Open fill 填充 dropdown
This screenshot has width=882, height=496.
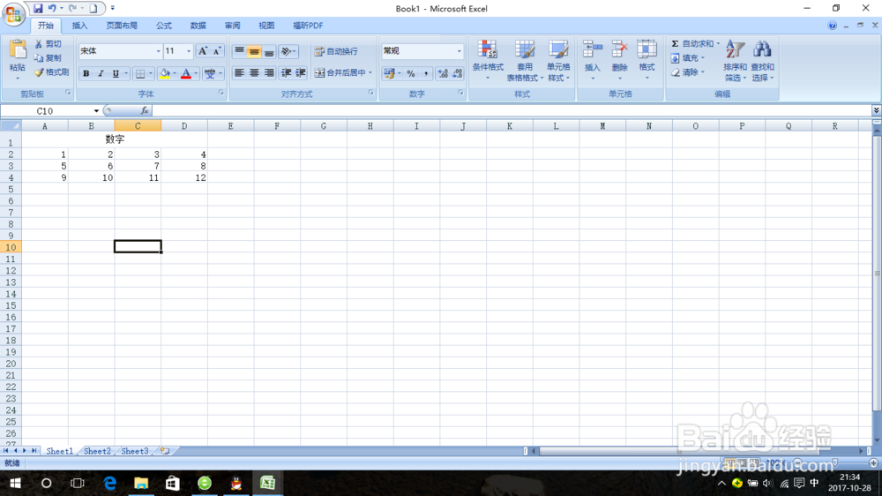687,58
